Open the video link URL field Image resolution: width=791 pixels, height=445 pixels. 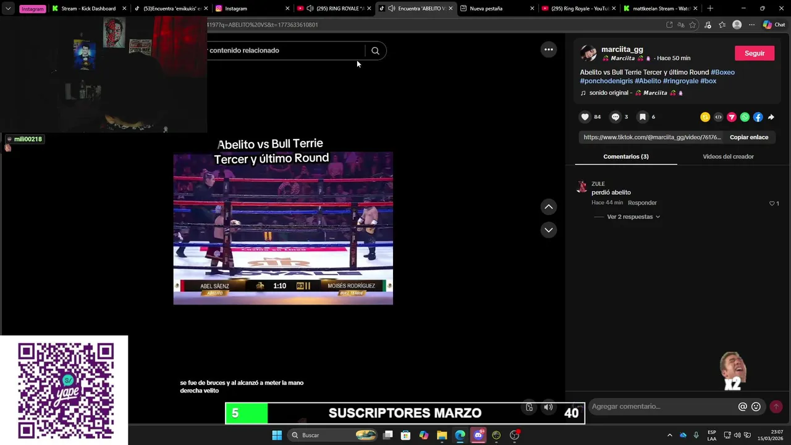[652, 137]
